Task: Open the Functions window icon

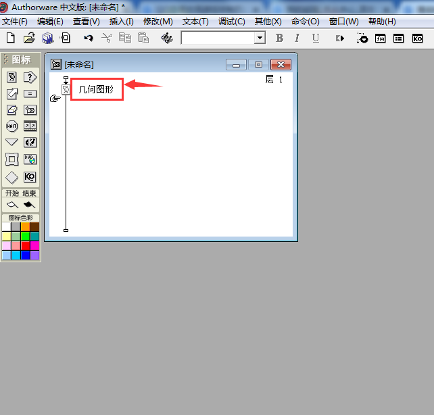Action: (x=381, y=39)
